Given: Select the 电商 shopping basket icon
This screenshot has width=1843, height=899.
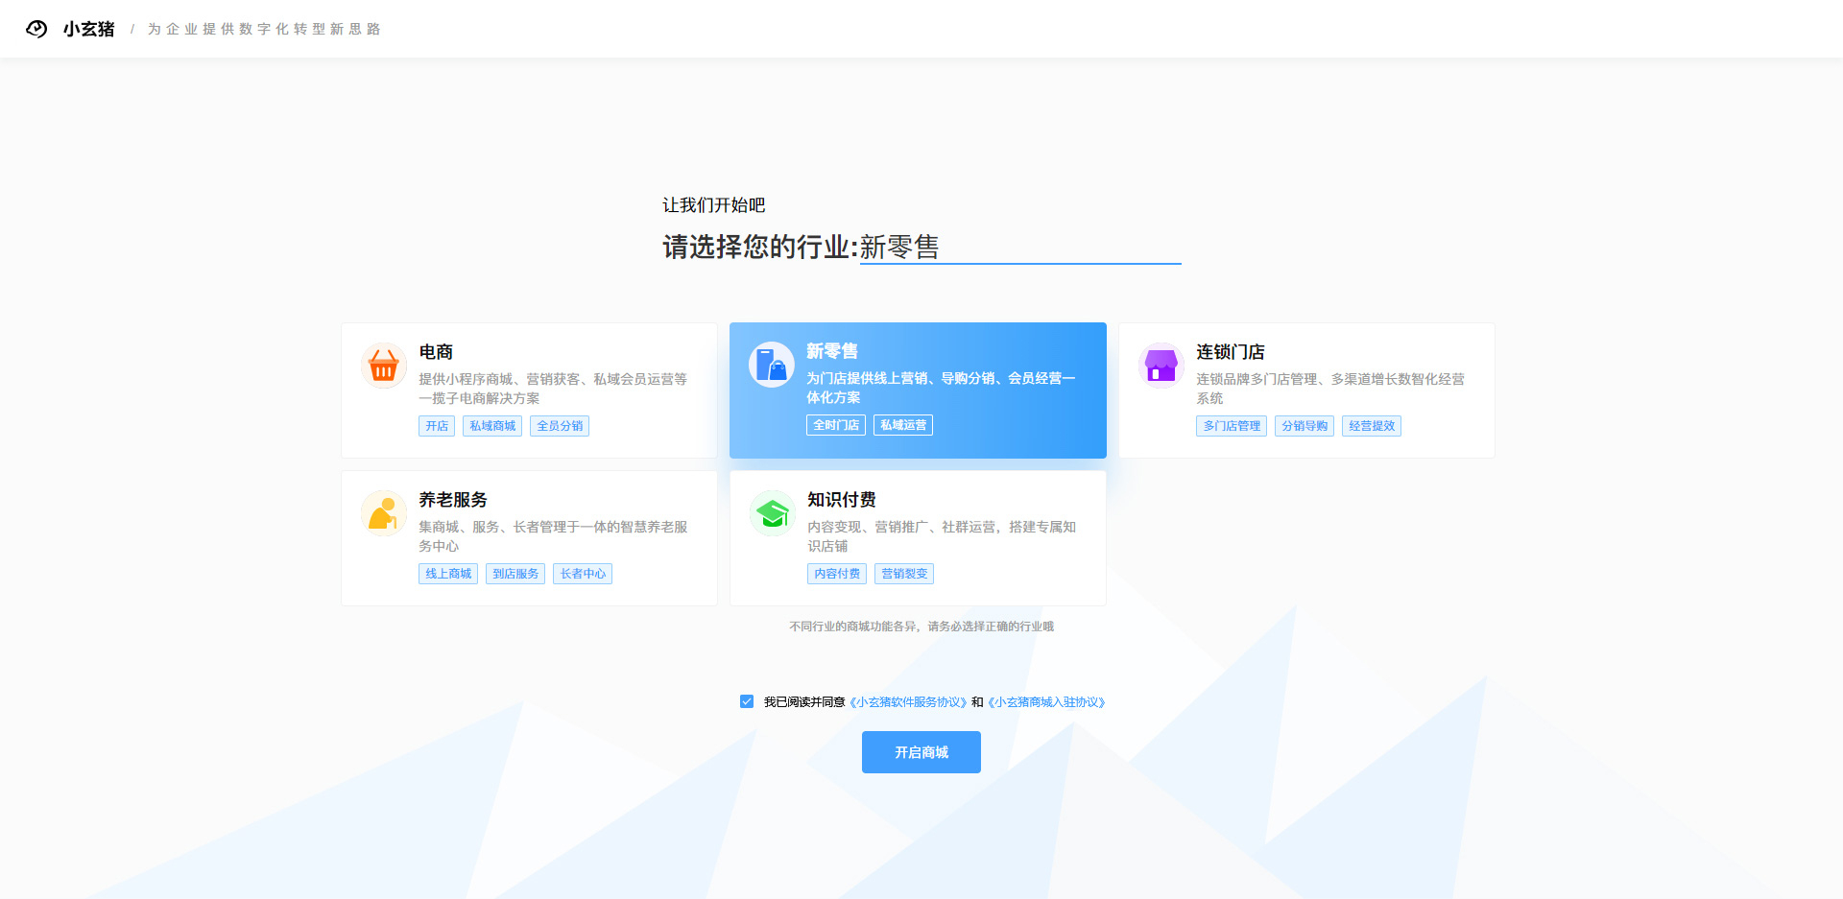Looking at the screenshot, I should pos(384,366).
